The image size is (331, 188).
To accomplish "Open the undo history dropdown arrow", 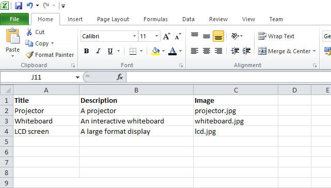I will [37, 6].
